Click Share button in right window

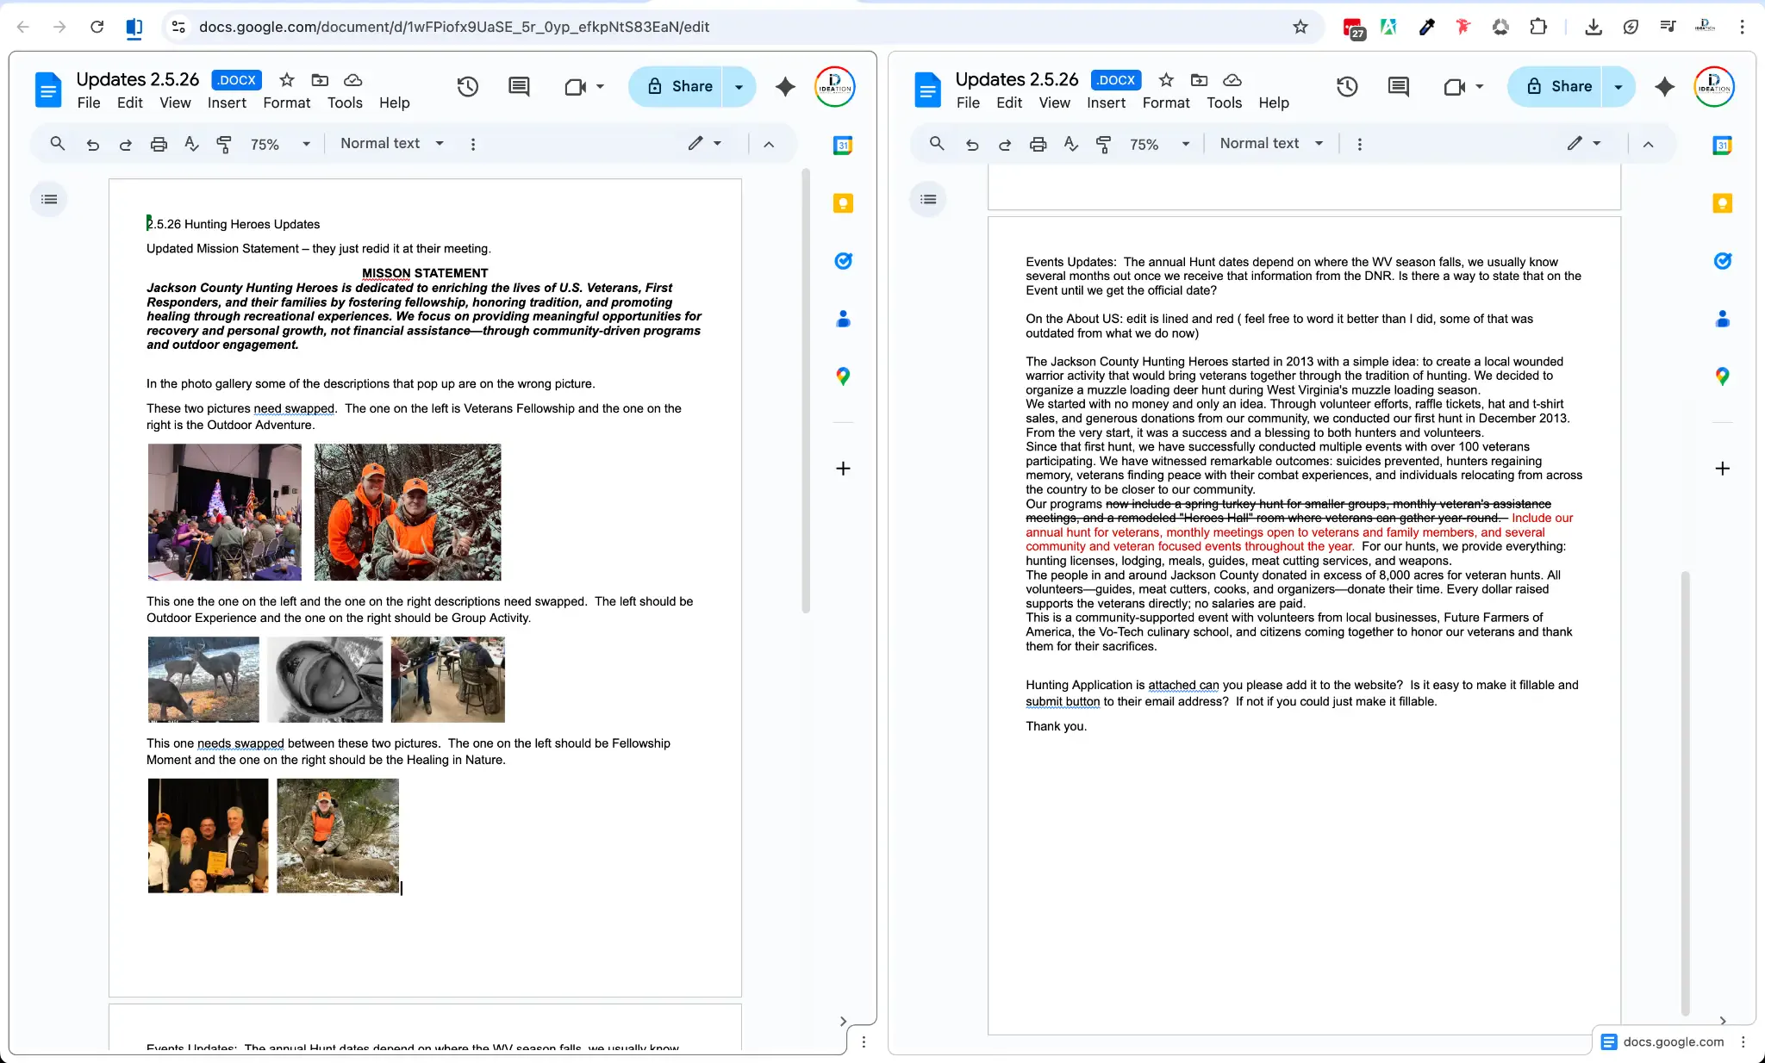pyautogui.click(x=1556, y=86)
